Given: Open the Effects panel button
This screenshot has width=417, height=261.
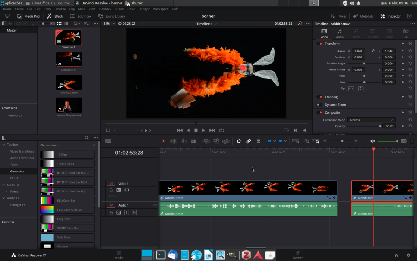Looking at the screenshot, I should coord(55,16).
